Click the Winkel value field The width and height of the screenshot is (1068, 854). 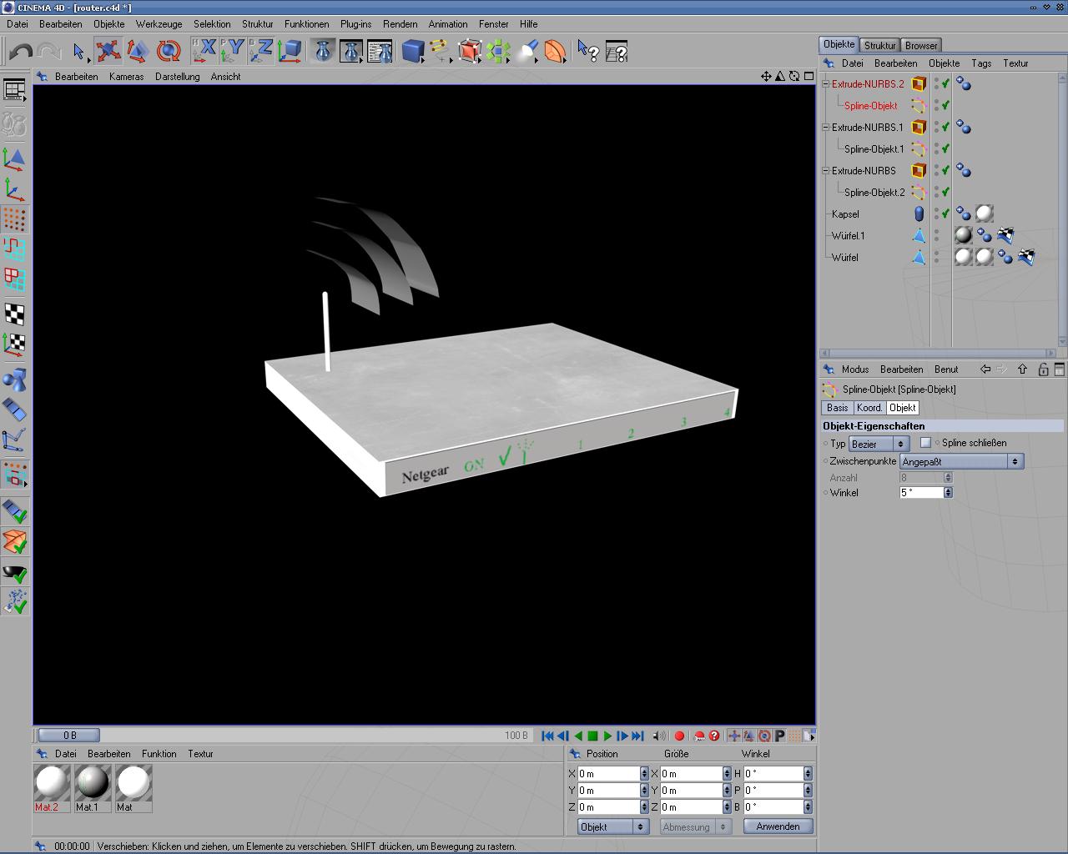(921, 493)
